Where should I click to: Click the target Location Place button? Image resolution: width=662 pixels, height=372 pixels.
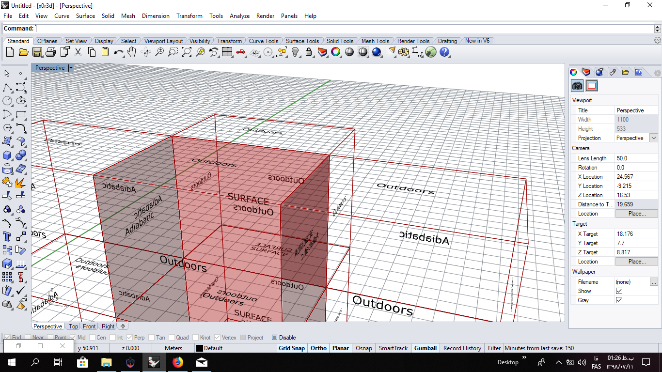point(637,262)
